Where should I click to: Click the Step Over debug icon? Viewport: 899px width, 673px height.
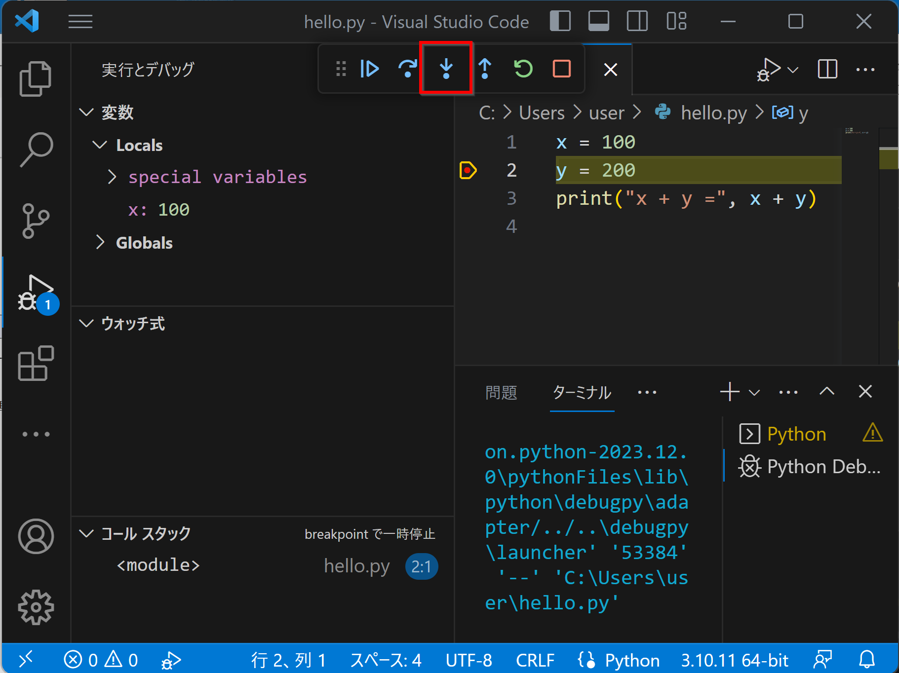407,69
